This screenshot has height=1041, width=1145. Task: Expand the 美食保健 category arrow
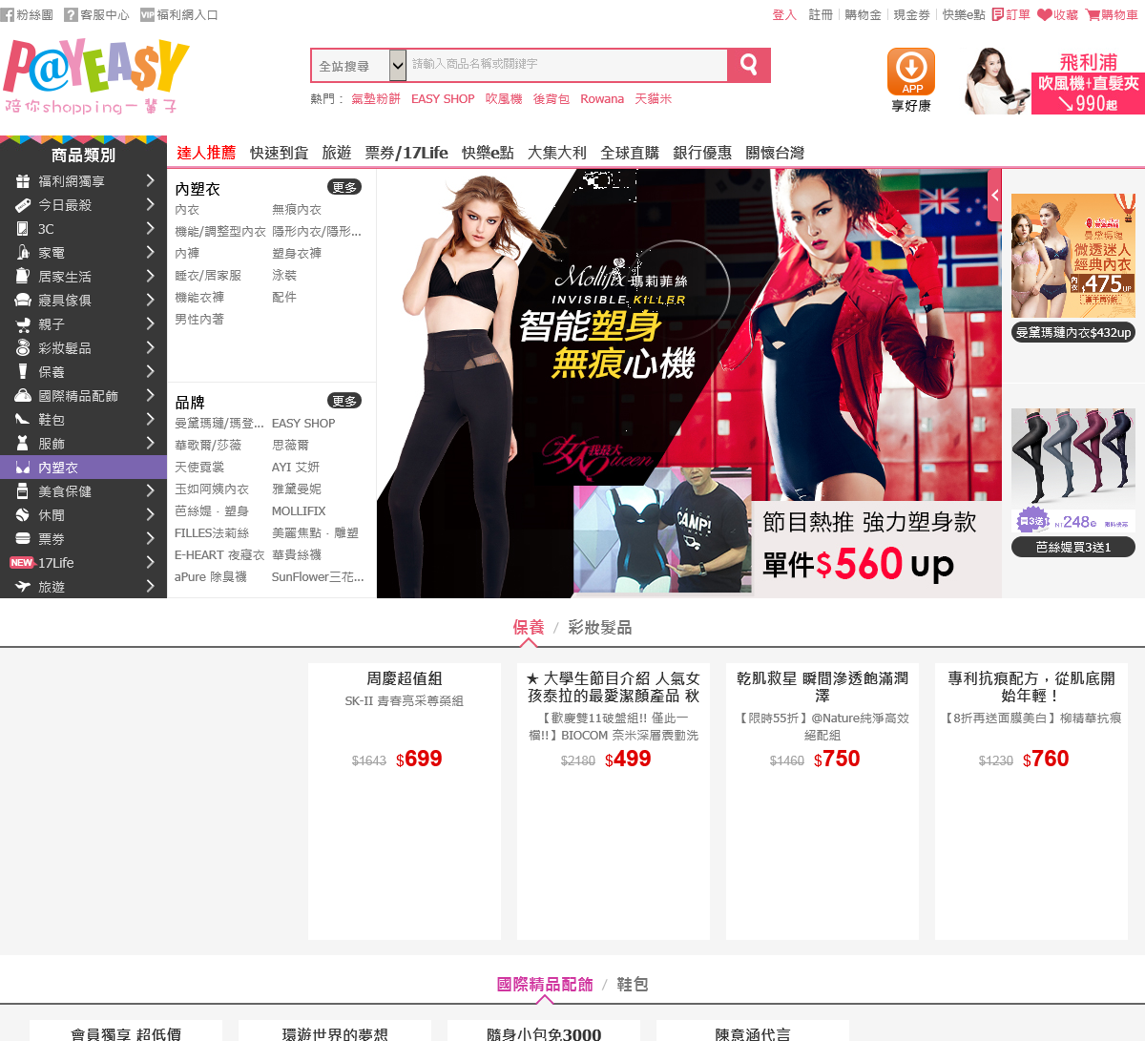[151, 490]
